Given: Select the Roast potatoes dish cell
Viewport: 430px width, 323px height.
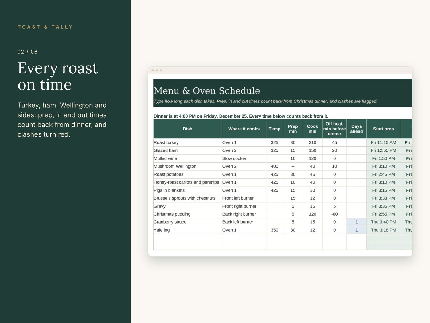Looking at the screenshot, I should (188, 174).
